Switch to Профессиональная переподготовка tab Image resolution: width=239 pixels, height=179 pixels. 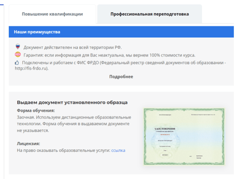(x=149, y=14)
